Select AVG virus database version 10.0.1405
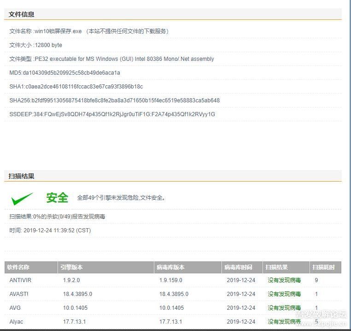This screenshot has height=331, width=351. tap(171, 308)
